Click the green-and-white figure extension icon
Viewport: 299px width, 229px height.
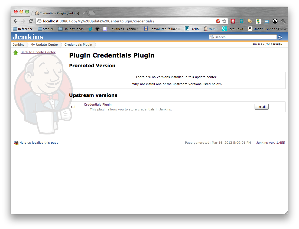click(x=258, y=21)
